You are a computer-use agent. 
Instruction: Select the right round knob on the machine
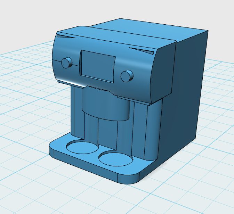127,76
